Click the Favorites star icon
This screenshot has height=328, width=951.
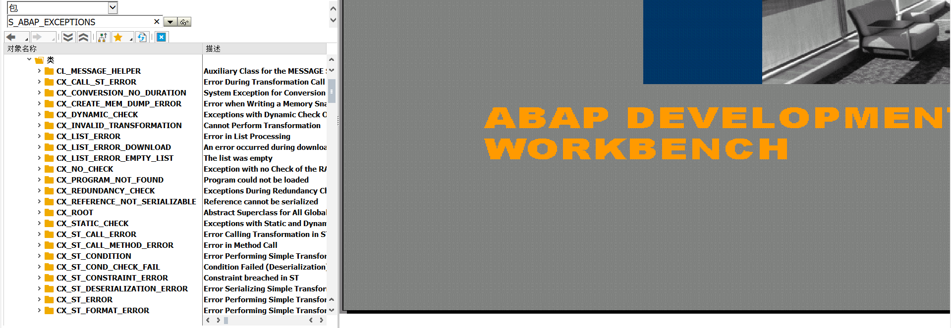[118, 37]
